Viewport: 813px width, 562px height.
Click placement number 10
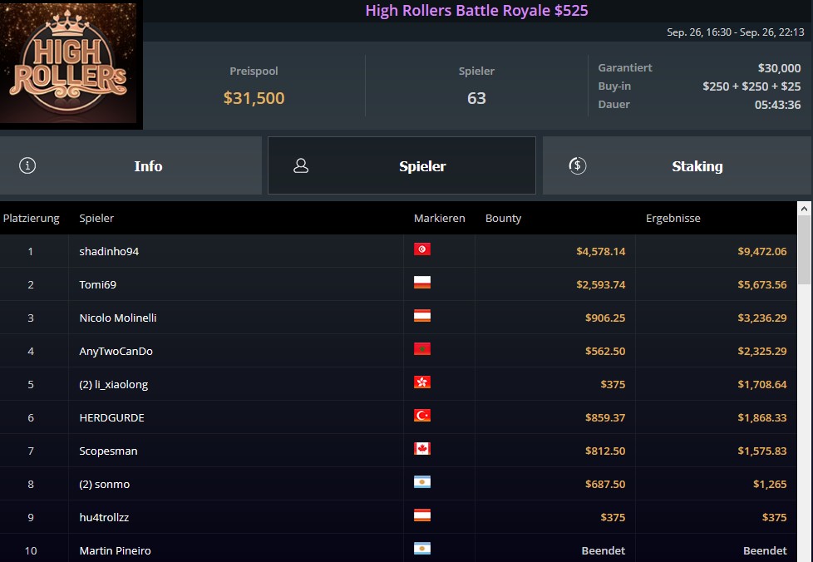pyautogui.click(x=31, y=550)
